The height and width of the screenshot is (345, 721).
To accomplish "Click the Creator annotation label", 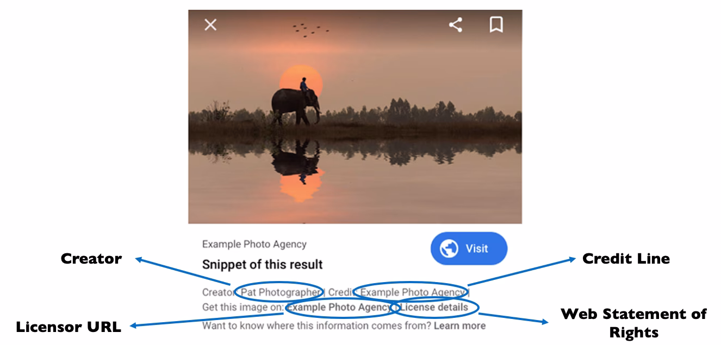I will click(x=91, y=259).
